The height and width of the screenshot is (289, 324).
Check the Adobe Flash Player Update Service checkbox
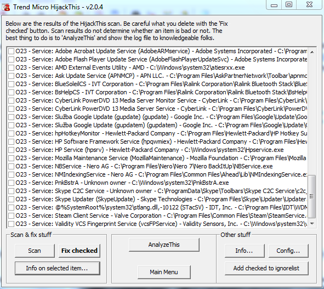(11, 60)
